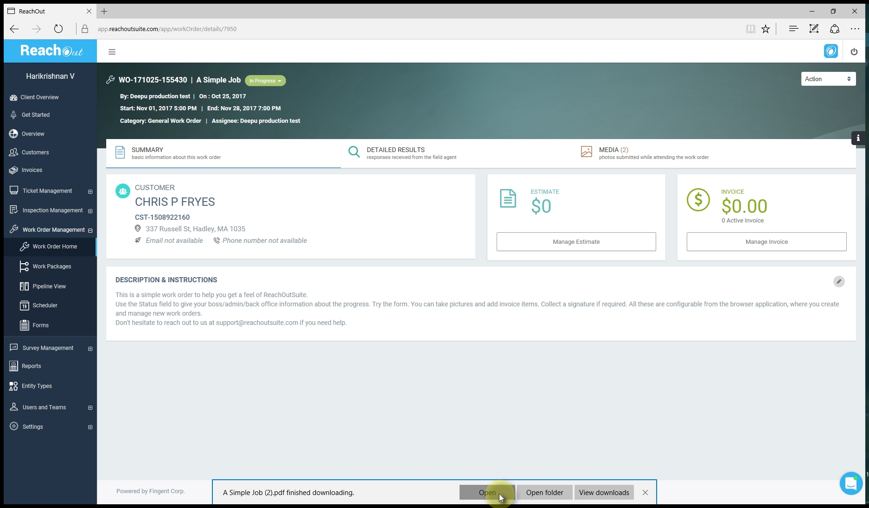Viewport: 869px width, 508px height.
Task: Click Open folder for download
Action: pos(544,492)
